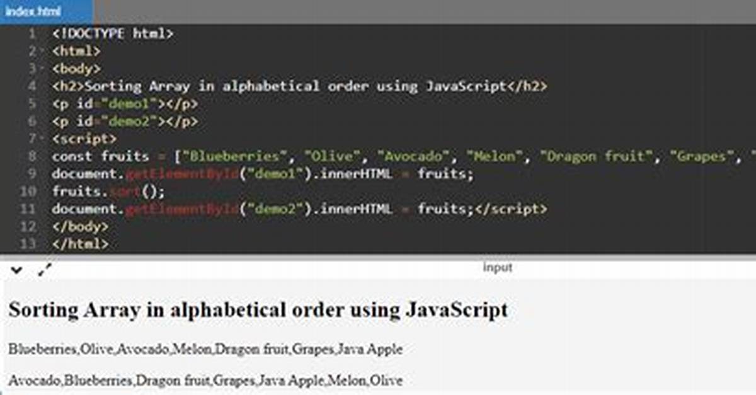This screenshot has height=395, width=756.
Task: Click the unsorted fruits list starting with Blueberries
Action: coord(205,348)
